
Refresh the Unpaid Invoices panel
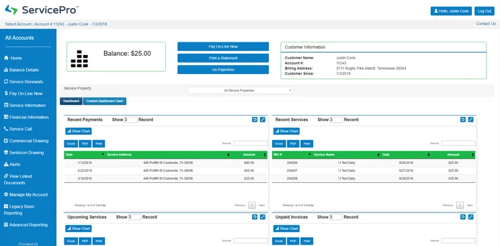pyautogui.click(x=462, y=217)
